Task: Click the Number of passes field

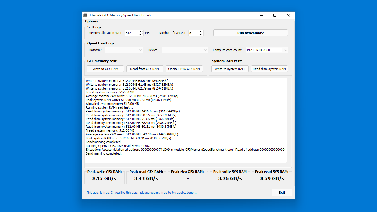Action: click(193, 33)
